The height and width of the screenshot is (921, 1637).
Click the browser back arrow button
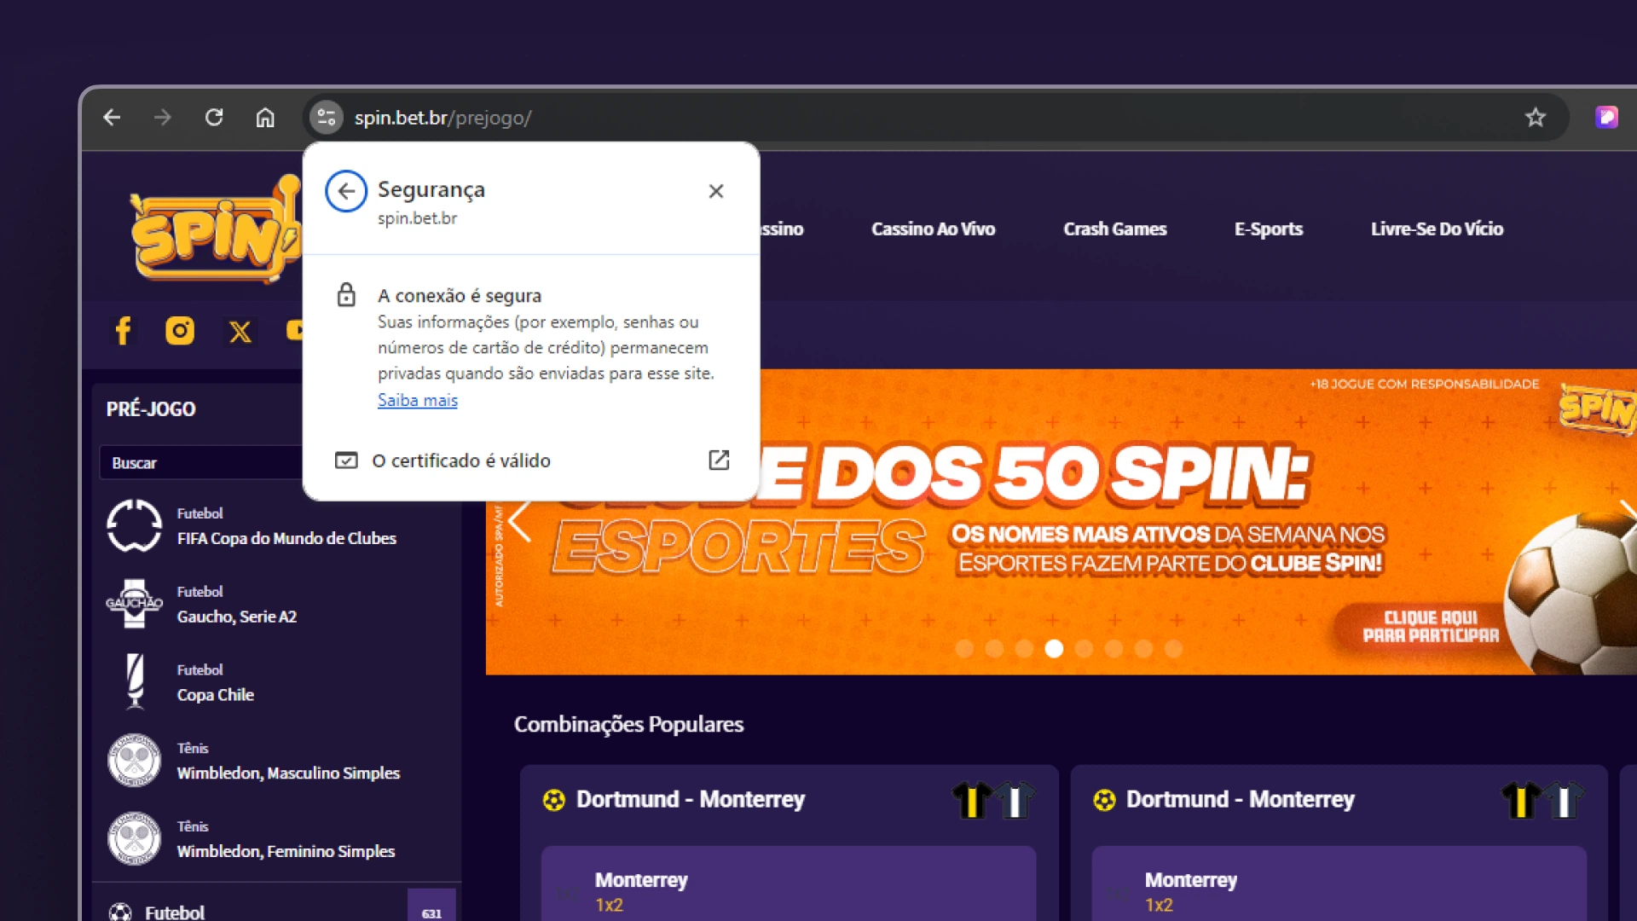click(x=112, y=118)
